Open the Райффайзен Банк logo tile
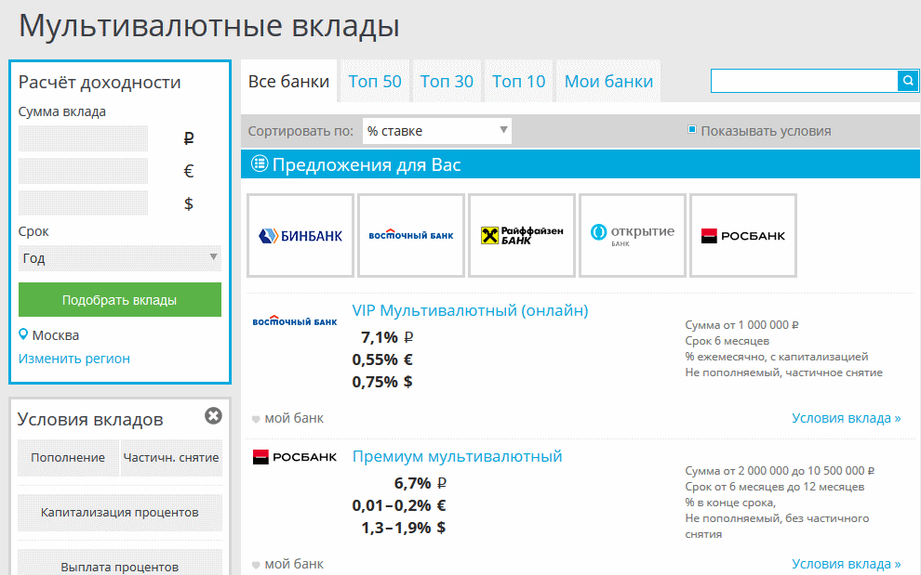The width and height of the screenshot is (921, 575). (x=522, y=236)
